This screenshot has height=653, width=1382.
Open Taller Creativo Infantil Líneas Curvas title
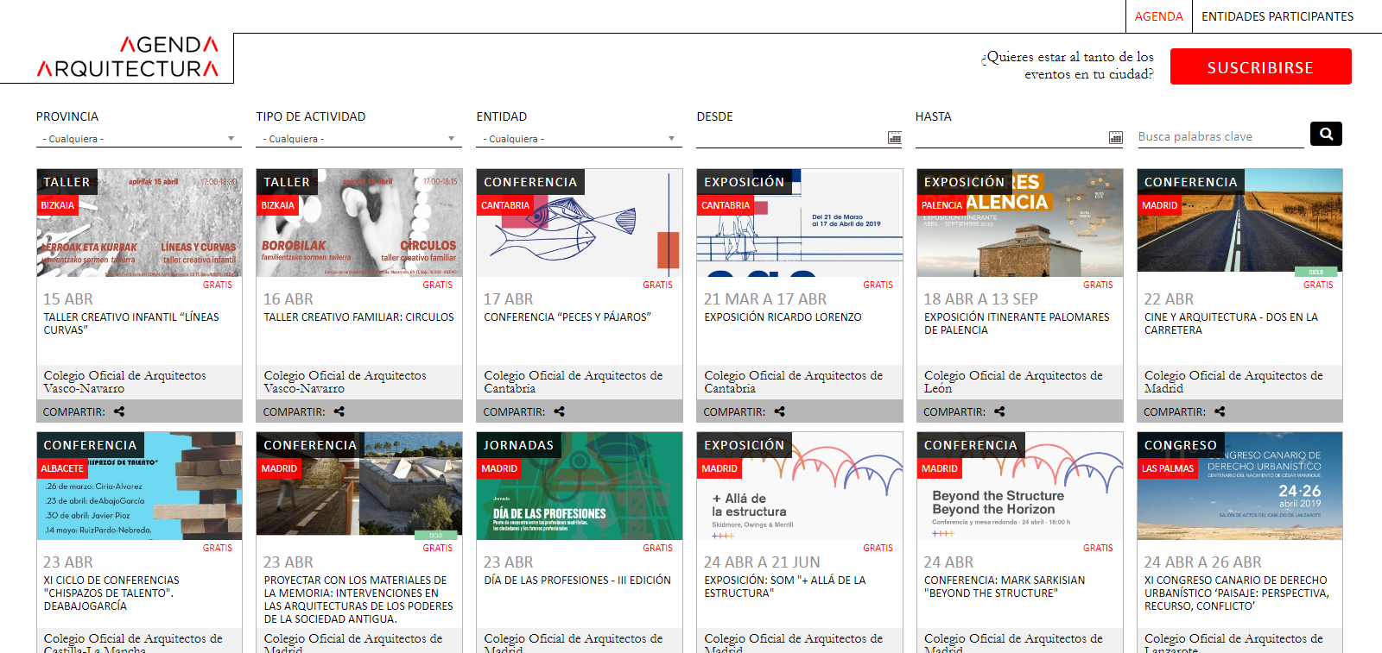(x=131, y=323)
